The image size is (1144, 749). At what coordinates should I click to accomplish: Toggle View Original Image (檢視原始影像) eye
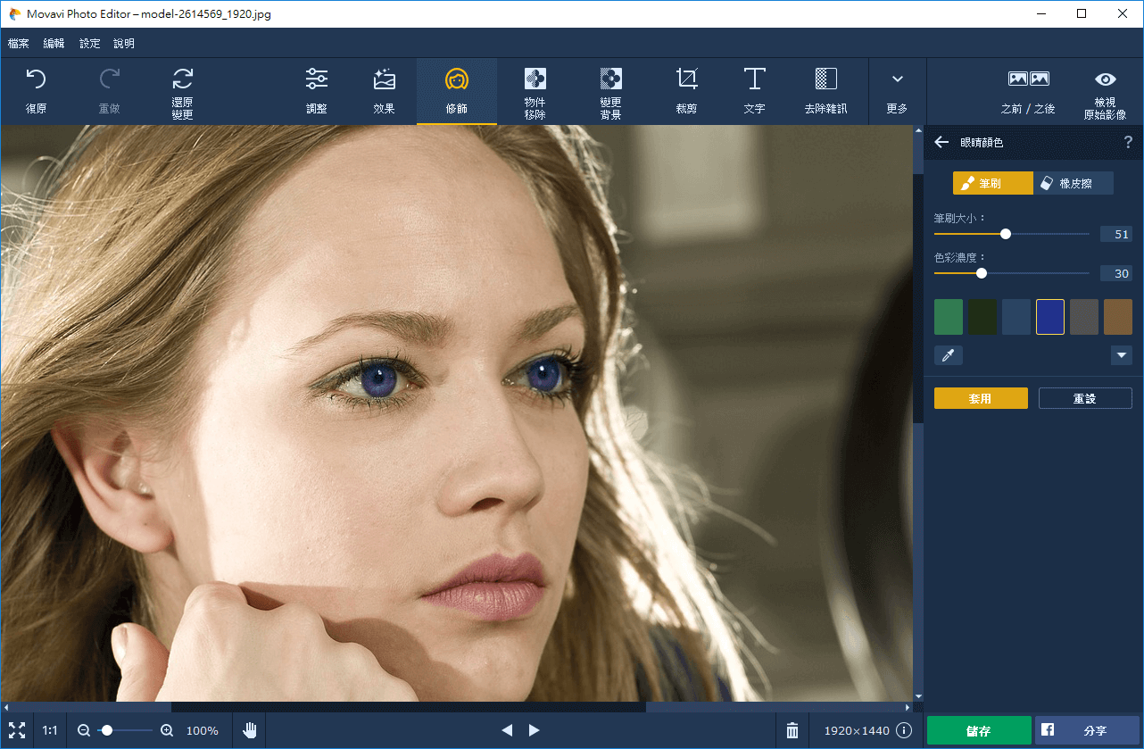(1106, 91)
